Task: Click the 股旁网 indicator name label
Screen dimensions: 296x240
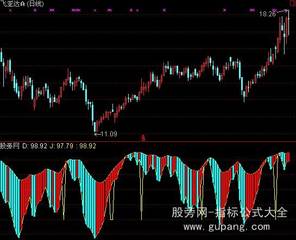Action: 10,146
